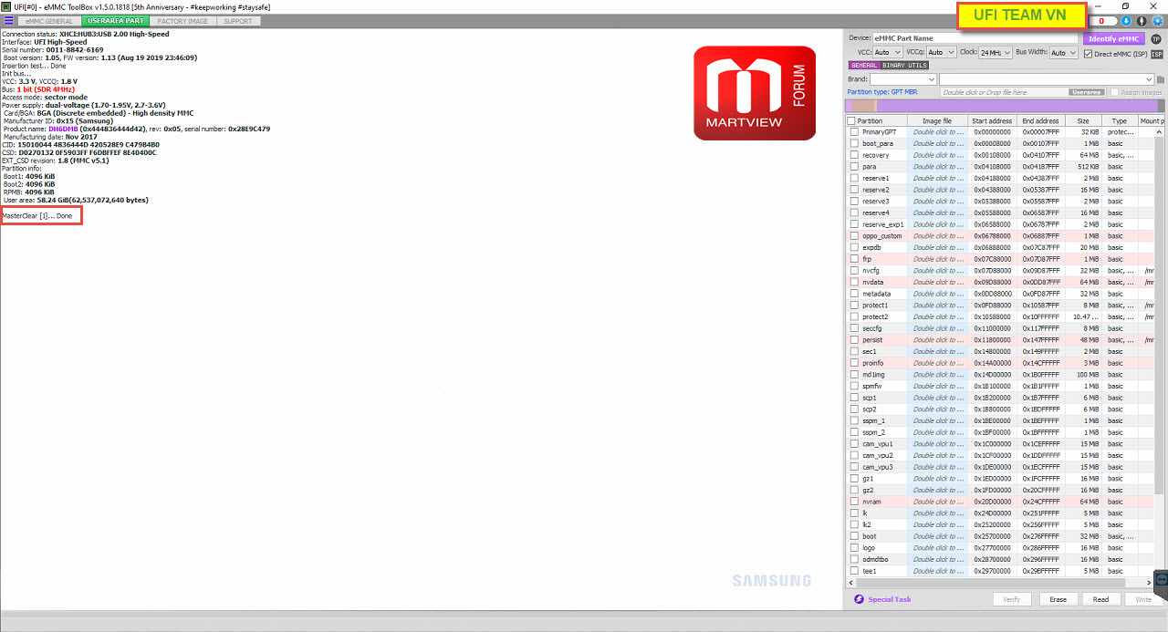Click the Device eMMC Part Name field

(975, 38)
